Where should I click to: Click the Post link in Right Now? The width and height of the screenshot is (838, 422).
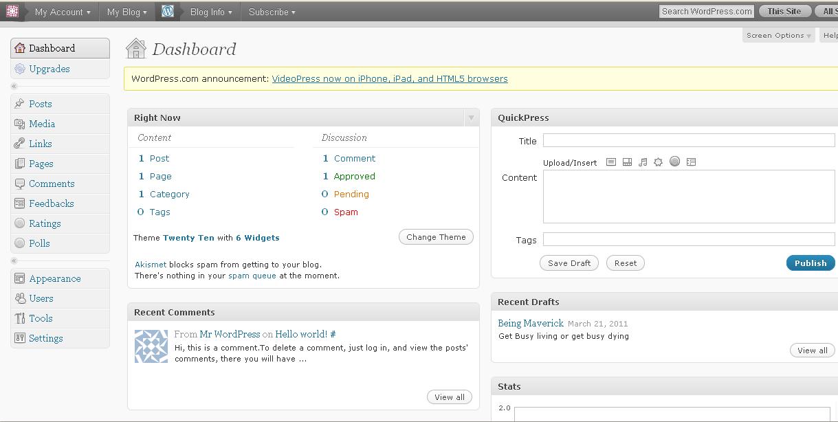pos(159,159)
